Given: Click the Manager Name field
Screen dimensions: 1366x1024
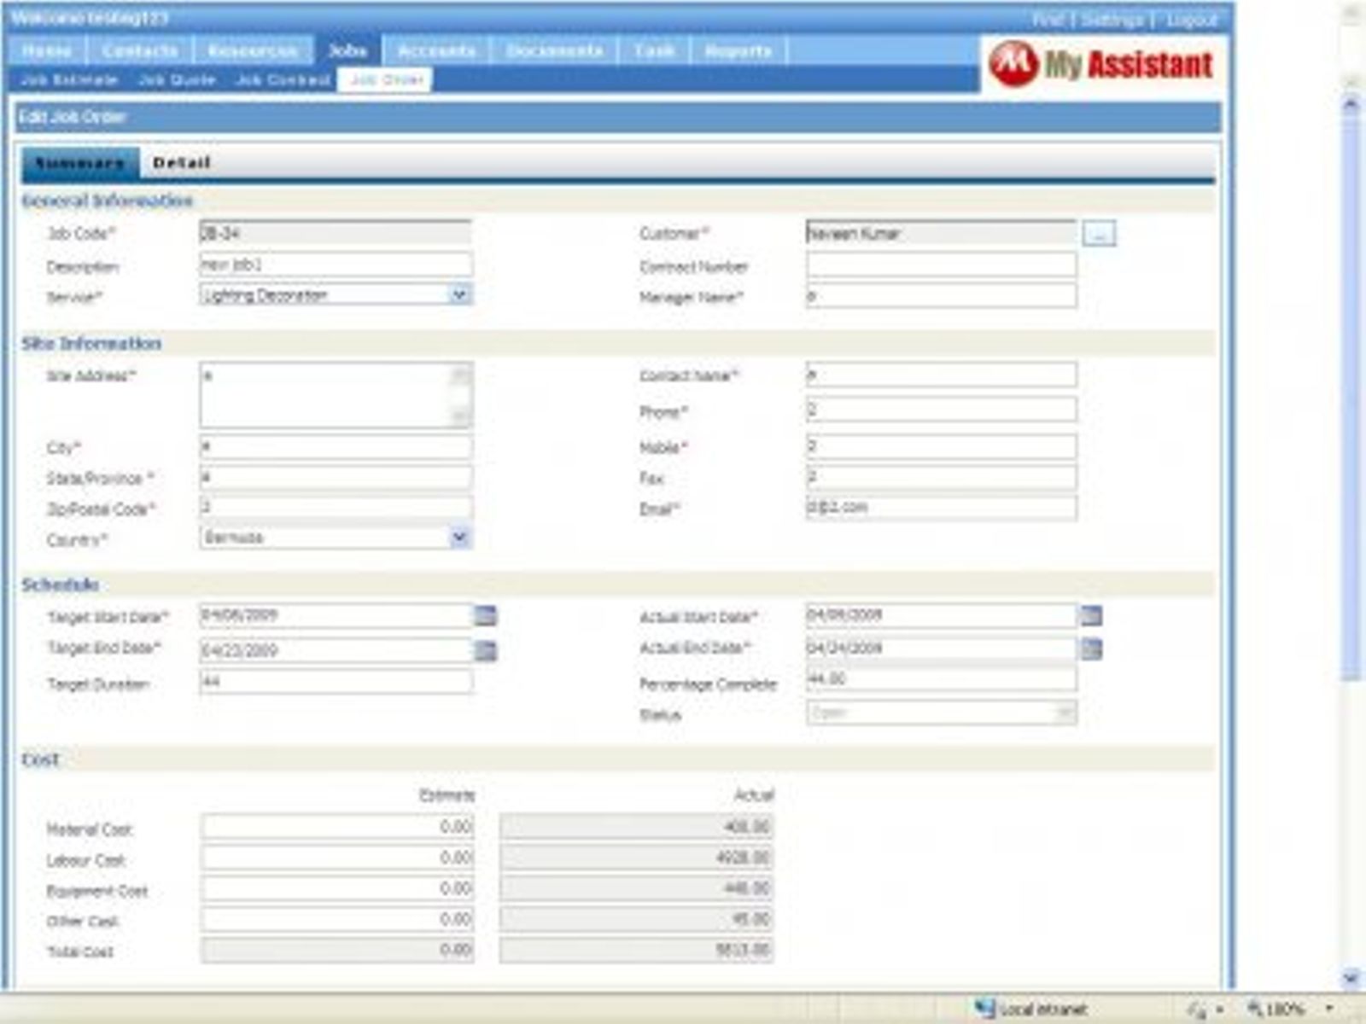Looking at the screenshot, I should 941,296.
